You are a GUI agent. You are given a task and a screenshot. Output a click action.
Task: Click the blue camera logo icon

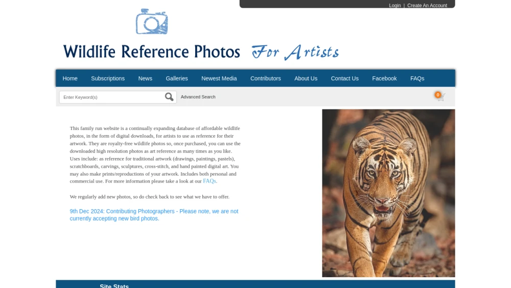click(x=152, y=21)
